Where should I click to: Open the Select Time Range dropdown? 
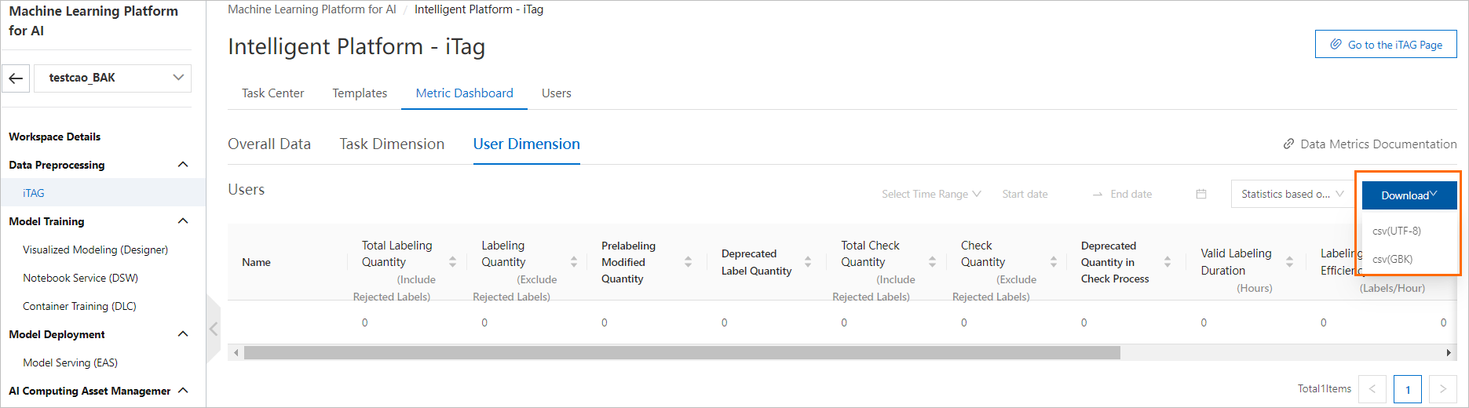[930, 194]
